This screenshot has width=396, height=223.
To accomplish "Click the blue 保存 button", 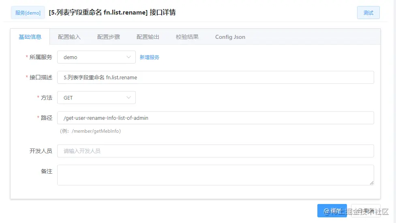I will pos(332,210).
